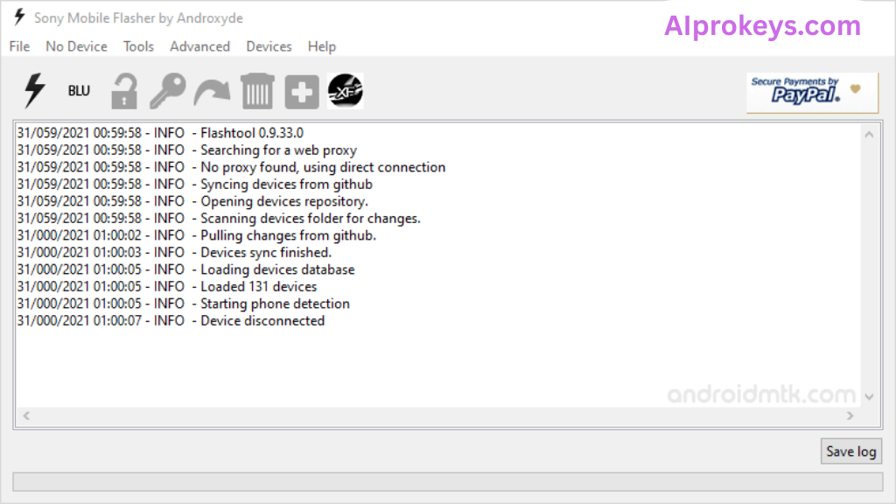Click the 'Sony Mobile Flasher by Androxyde' title
896x504 pixels.
138,18
